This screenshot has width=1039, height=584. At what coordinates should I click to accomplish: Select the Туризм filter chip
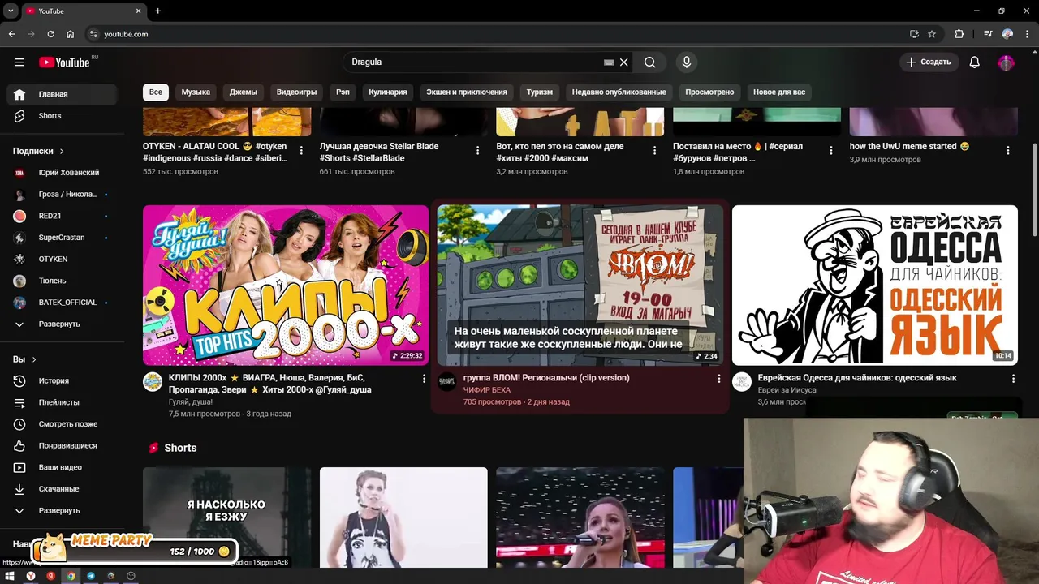point(539,92)
